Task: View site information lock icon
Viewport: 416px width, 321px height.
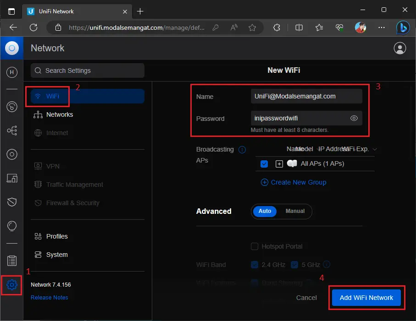Action: point(58,27)
